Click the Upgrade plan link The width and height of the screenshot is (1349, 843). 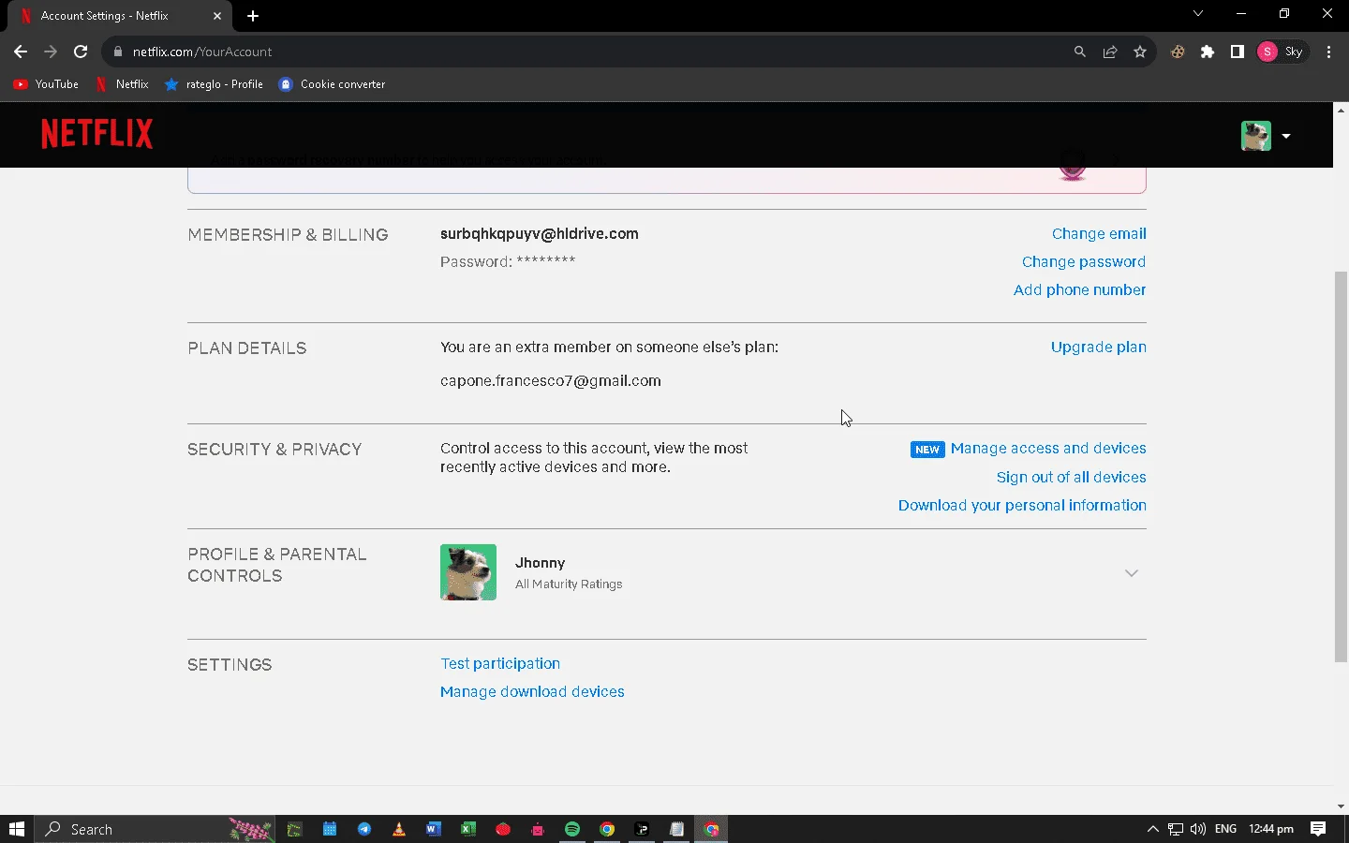tap(1099, 348)
